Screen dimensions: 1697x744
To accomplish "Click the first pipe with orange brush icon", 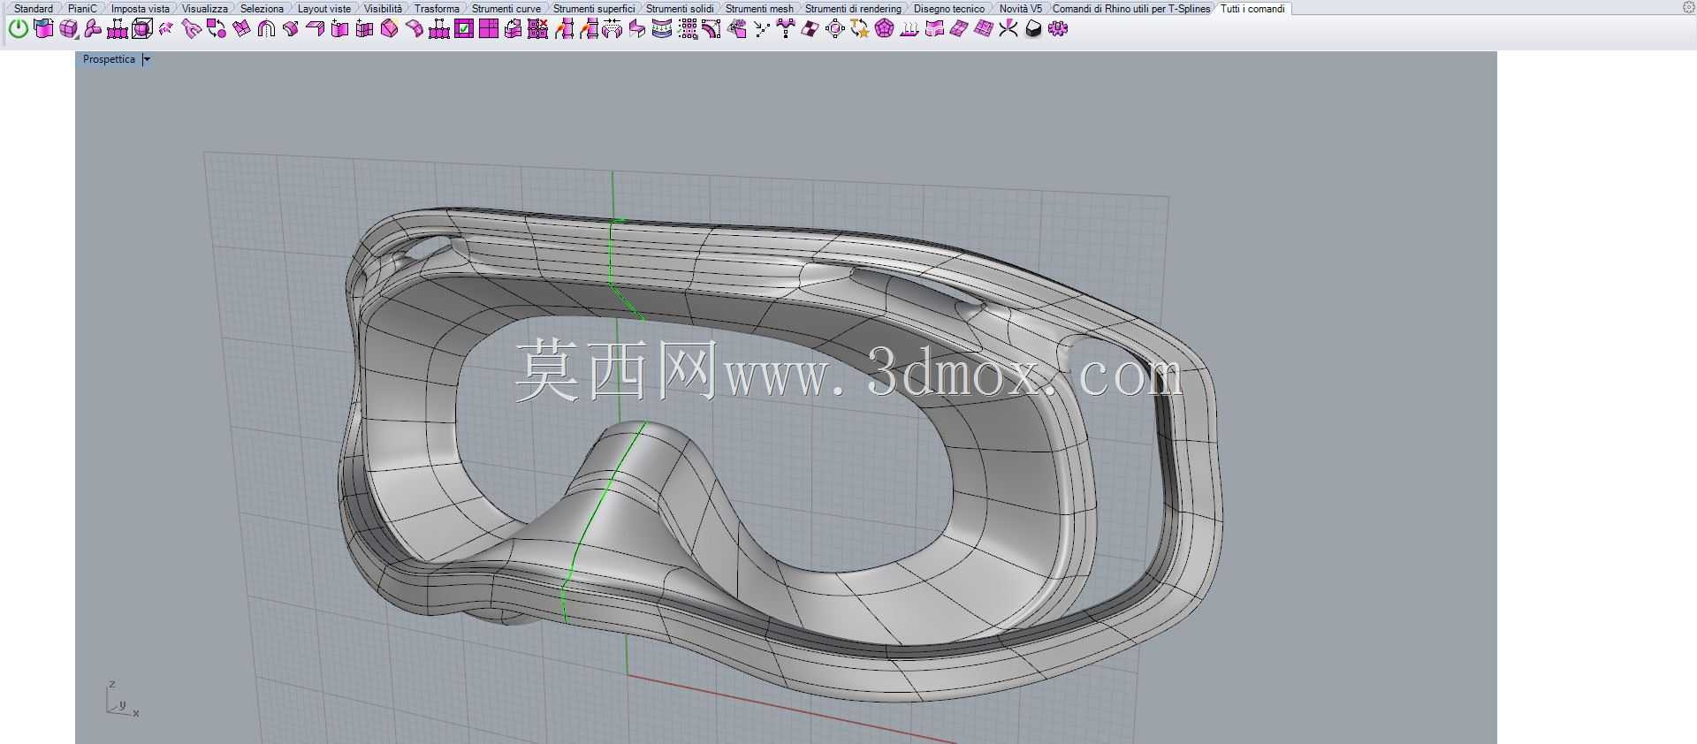I will click(x=564, y=29).
